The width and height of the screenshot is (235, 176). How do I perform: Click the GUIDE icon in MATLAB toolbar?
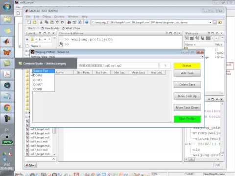(74, 22)
